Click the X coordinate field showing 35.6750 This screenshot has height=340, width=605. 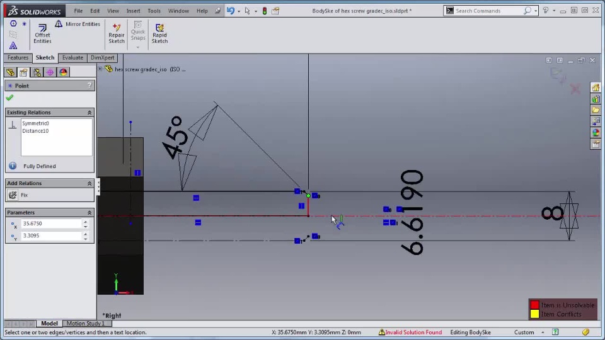pyautogui.click(x=52, y=224)
